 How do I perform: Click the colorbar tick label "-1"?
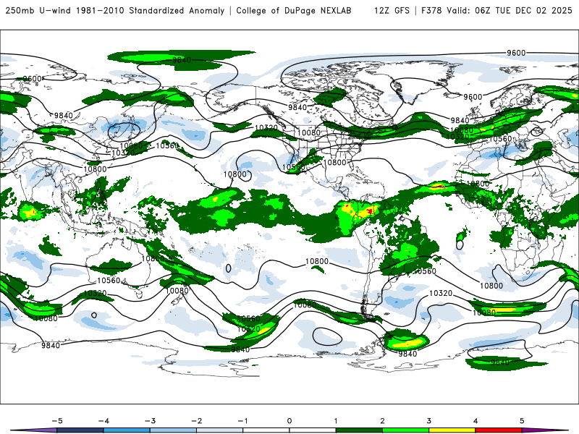click(x=242, y=421)
